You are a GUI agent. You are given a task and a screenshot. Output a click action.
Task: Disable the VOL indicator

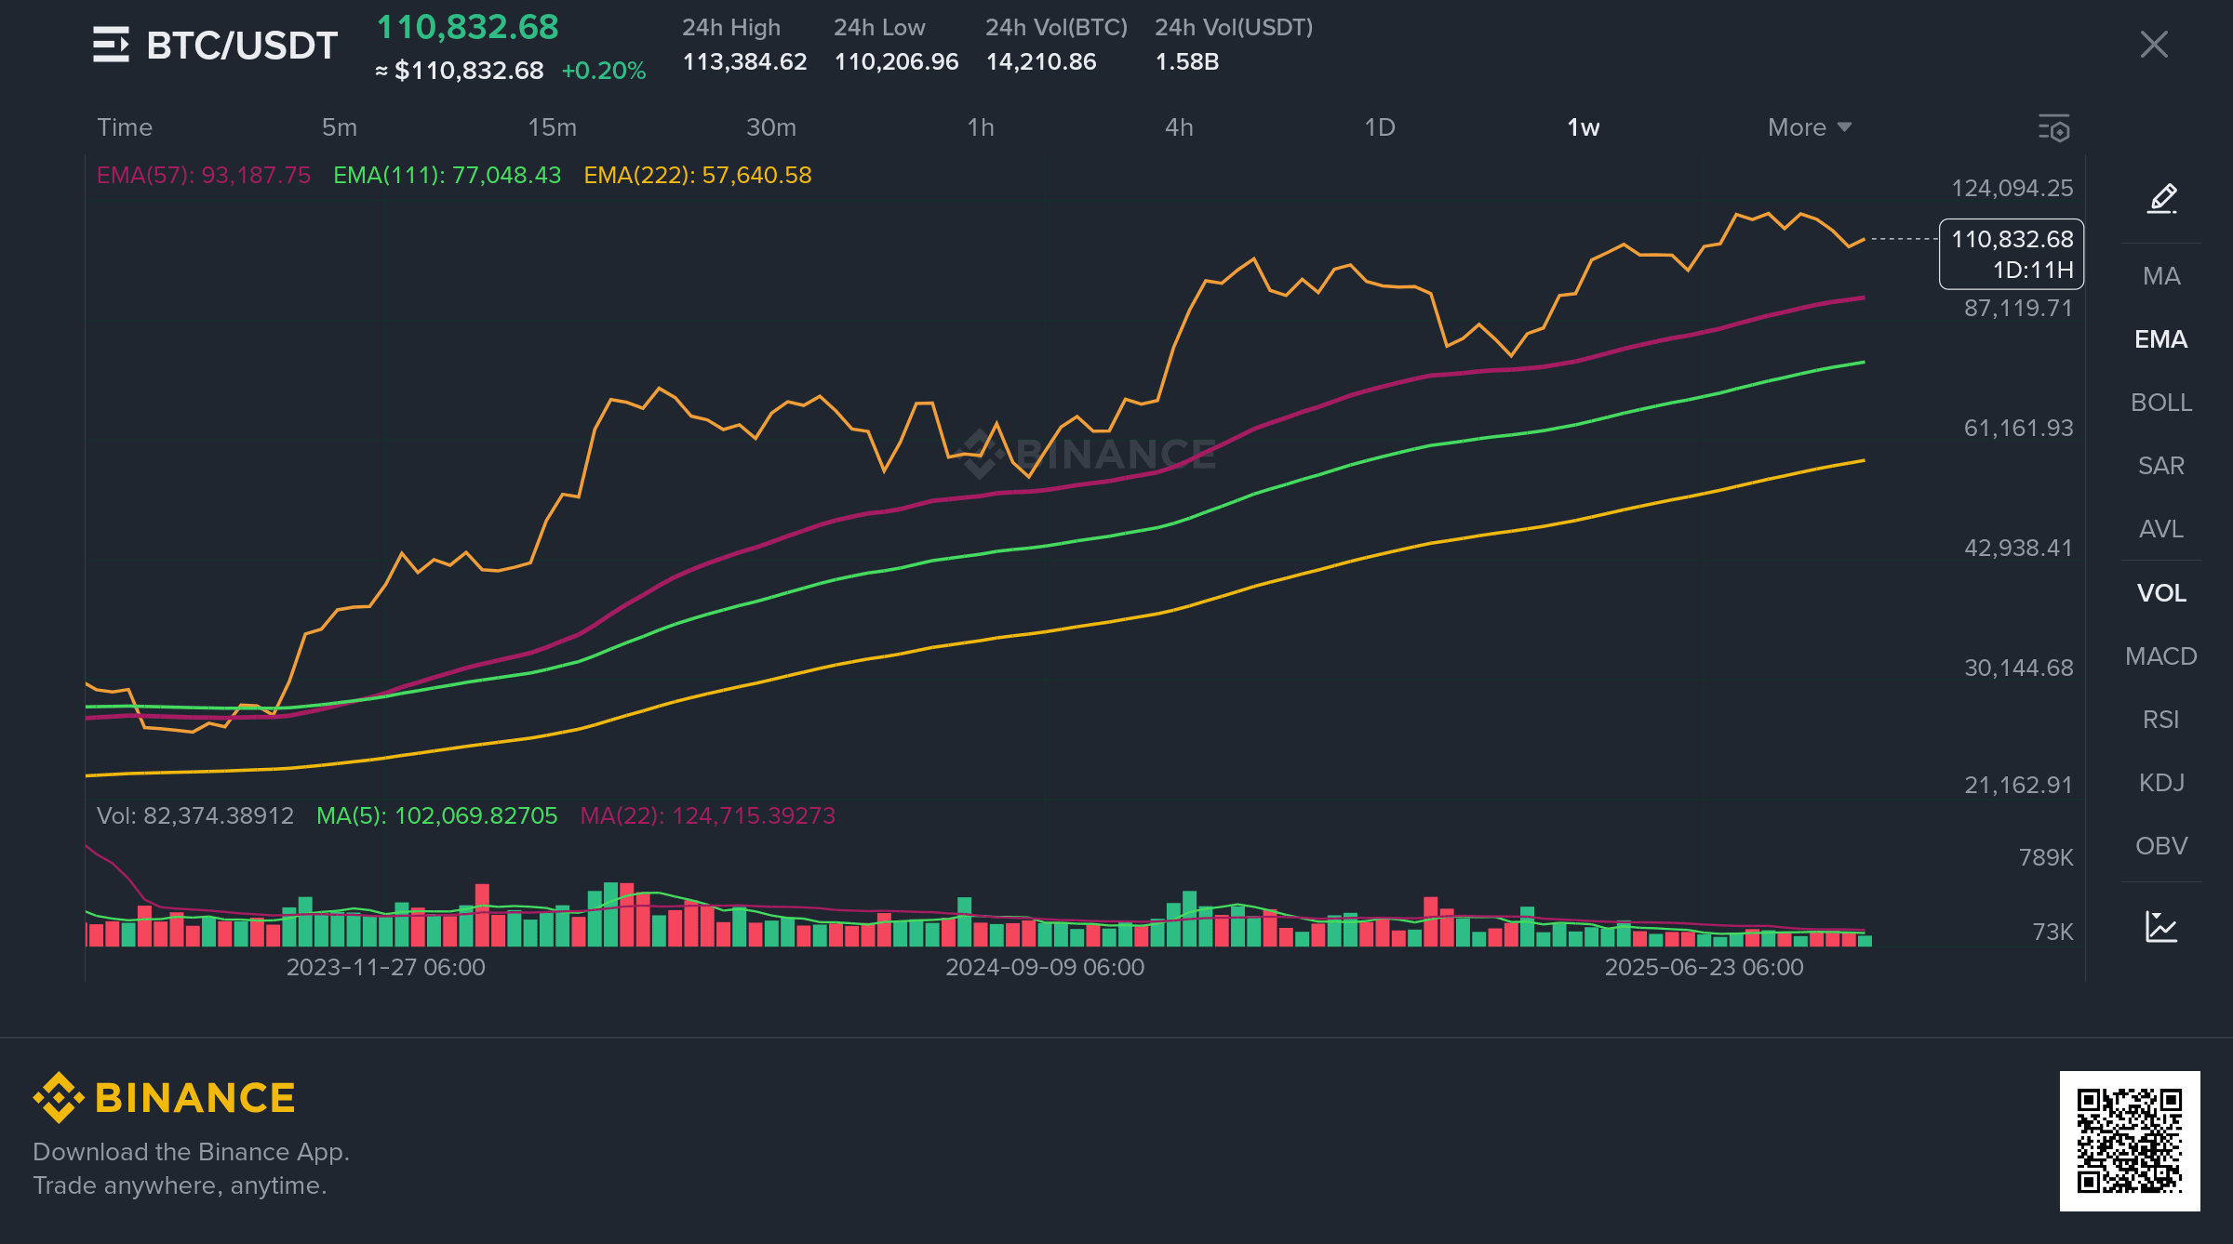pos(2161,593)
